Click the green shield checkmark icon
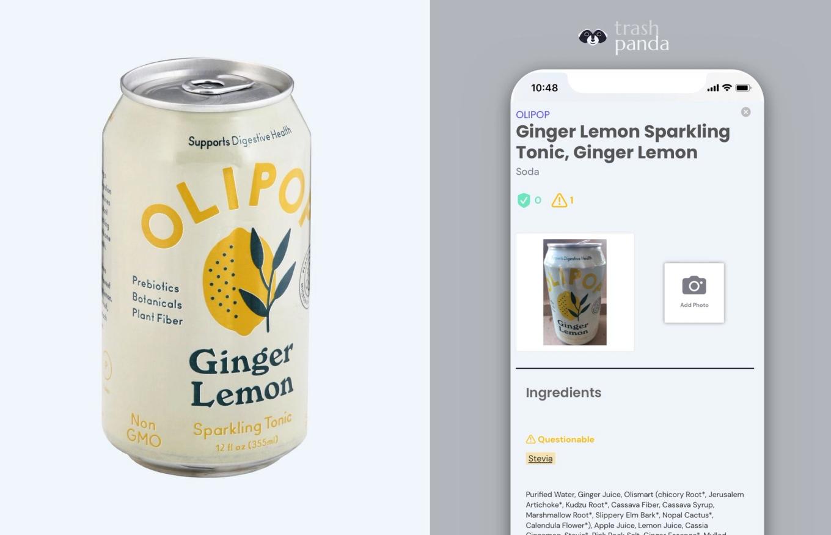This screenshot has height=535, width=831. pos(524,200)
